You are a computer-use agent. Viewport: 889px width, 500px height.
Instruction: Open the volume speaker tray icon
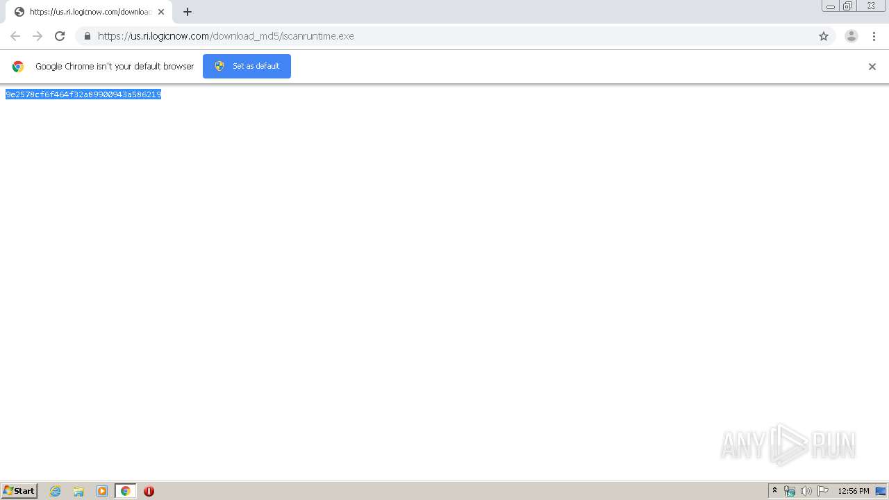[806, 491]
